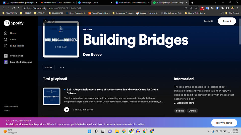
Task: Open taskbar search icon
Action: [96, 131]
